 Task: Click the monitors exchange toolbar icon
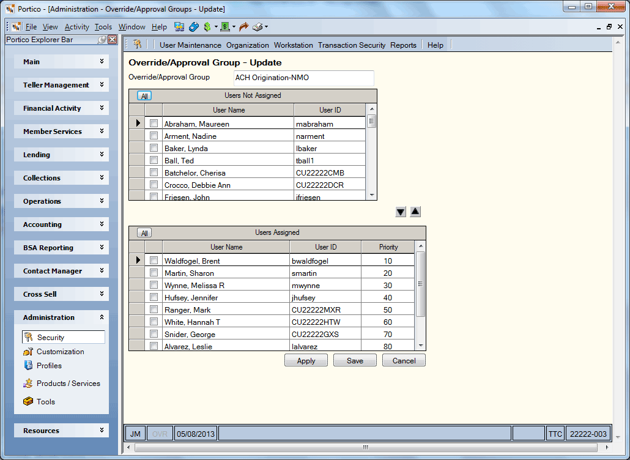[x=179, y=27]
